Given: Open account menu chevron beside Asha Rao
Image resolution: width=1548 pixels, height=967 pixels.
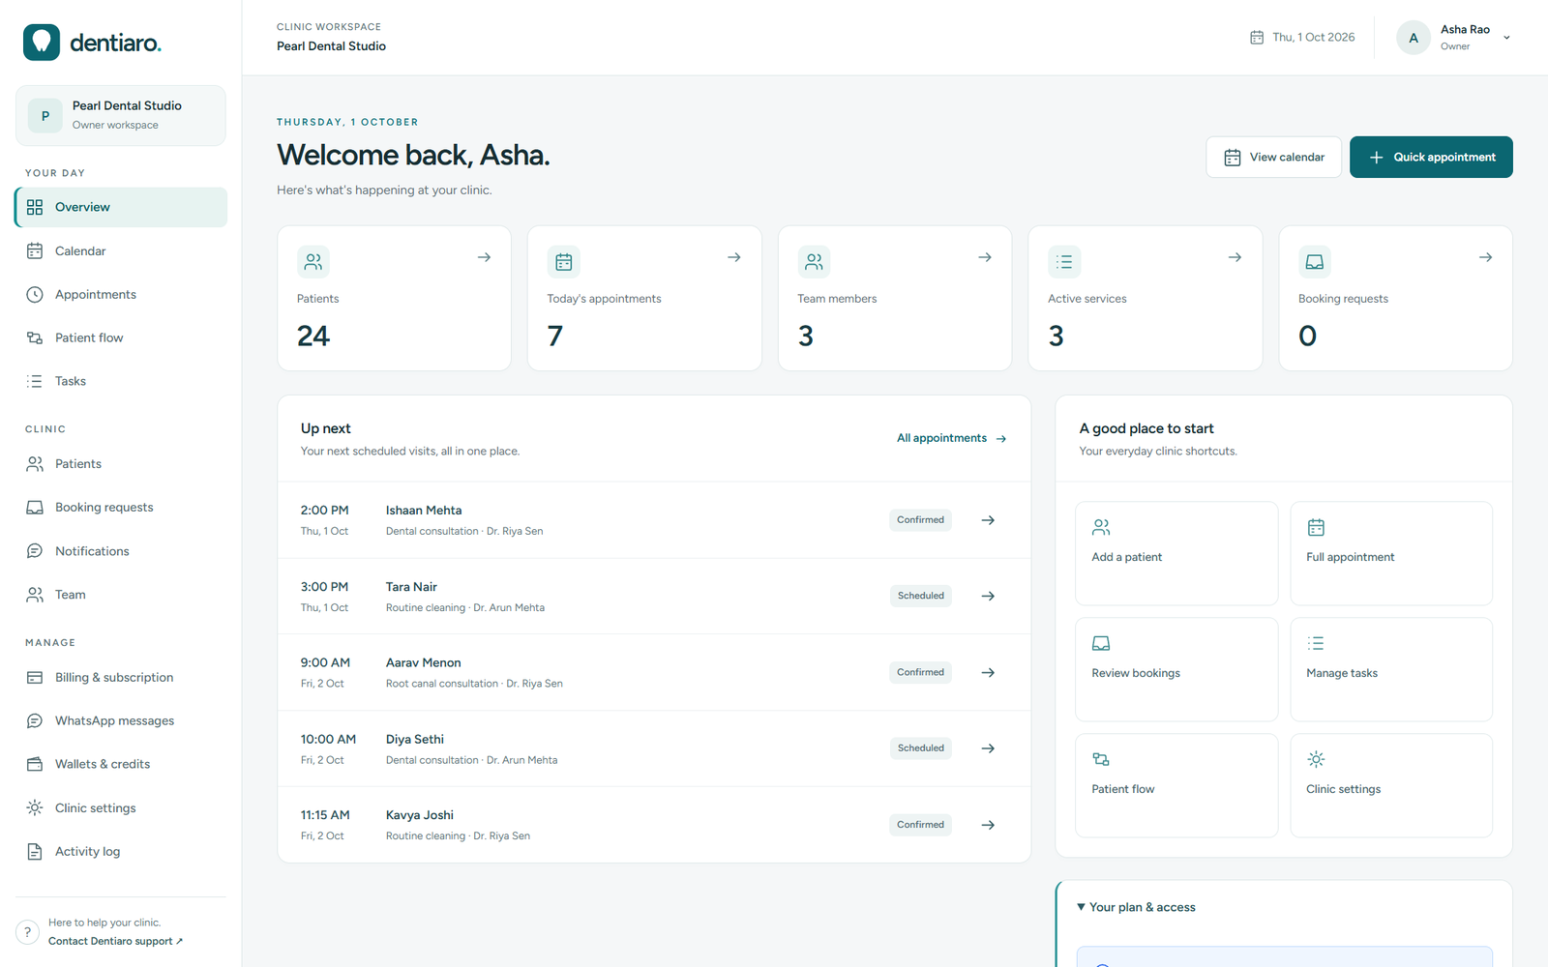Looking at the screenshot, I should [1506, 38].
